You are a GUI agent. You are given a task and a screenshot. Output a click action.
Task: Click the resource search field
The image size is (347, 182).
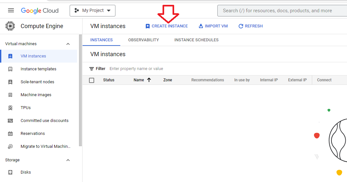coord(282,11)
